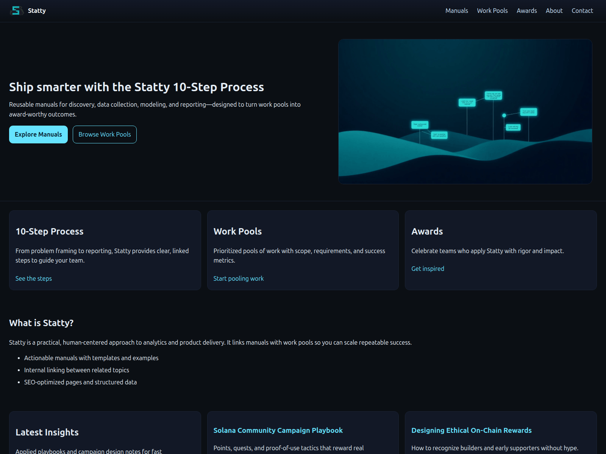Click the Statty logo icon

[16, 11]
